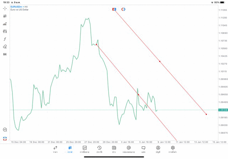Switch to the Quotes (ราคา) tab
This screenshot has height=159, width=228.
55,149
